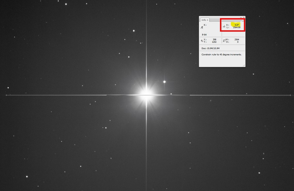
Task: Minimize the Info panel window
Action: coord(241,18)
